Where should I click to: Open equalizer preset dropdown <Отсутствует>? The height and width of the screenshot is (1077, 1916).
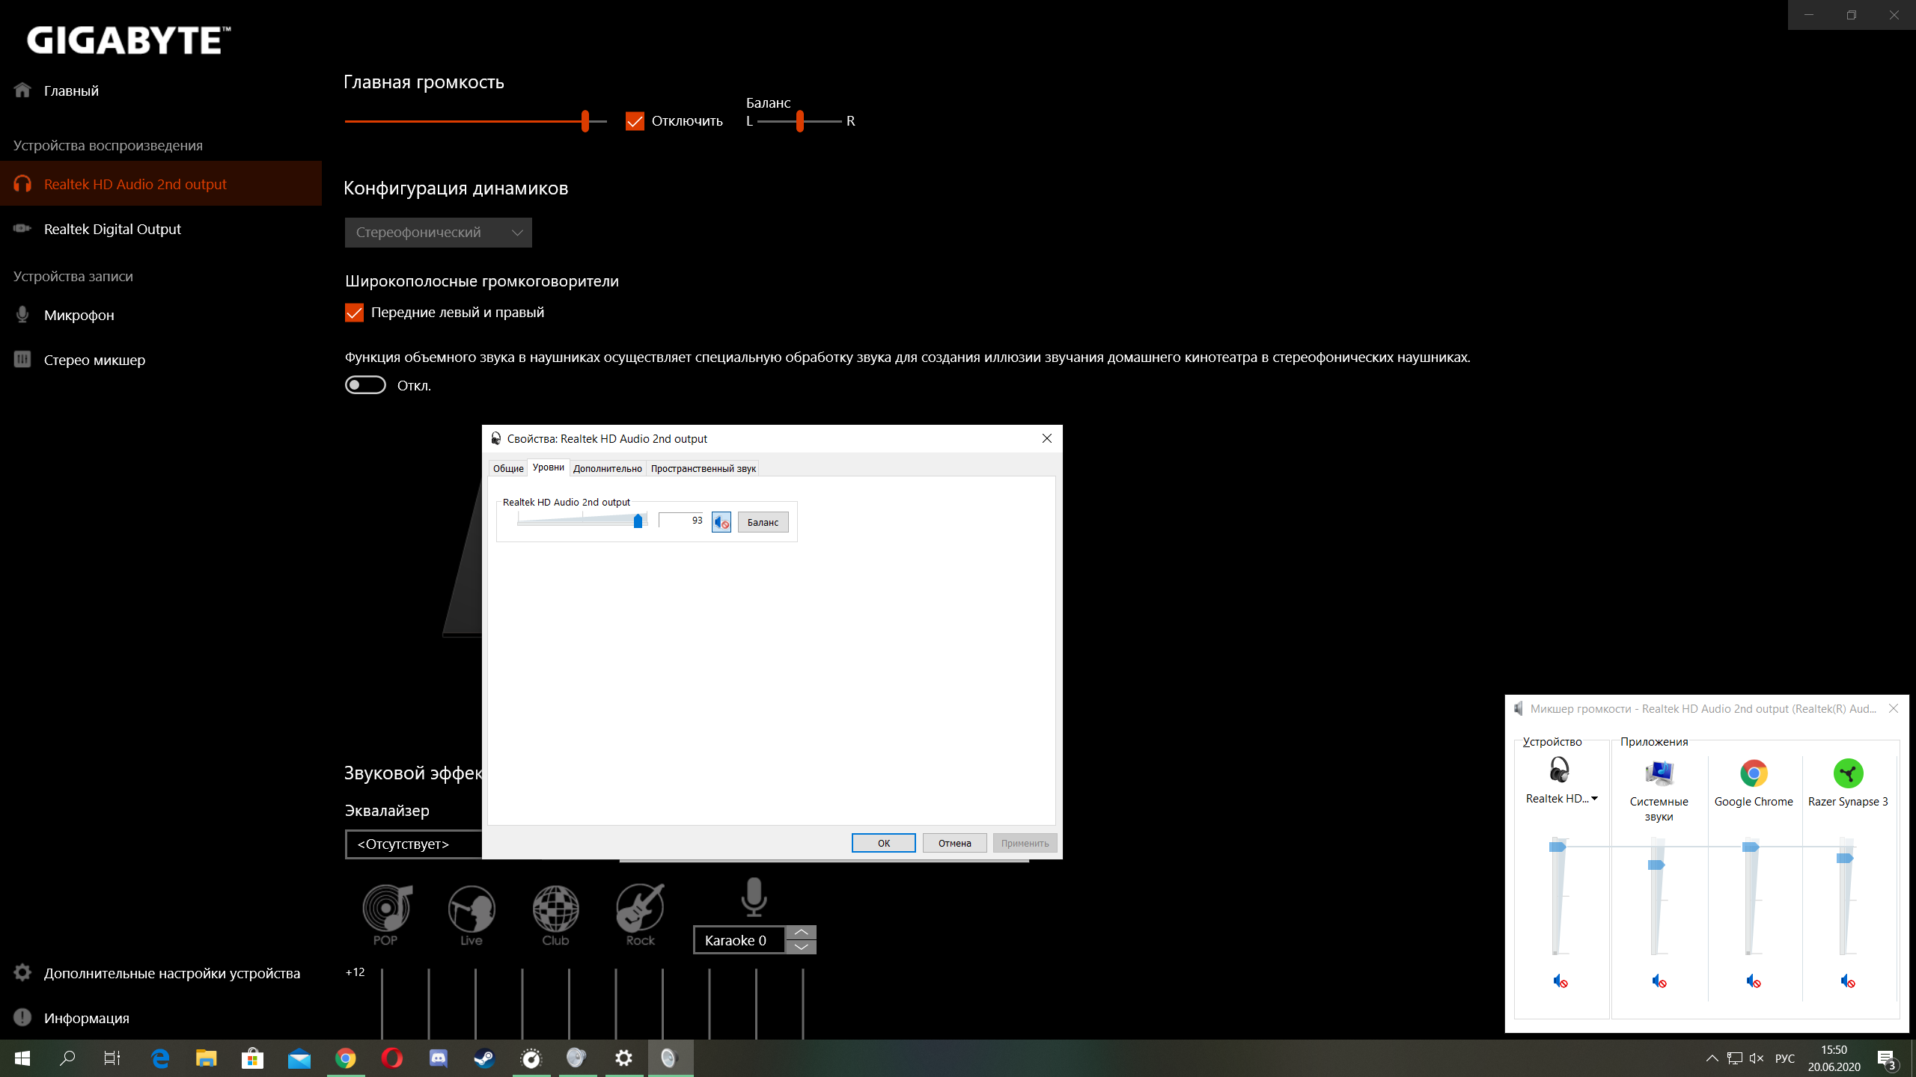[x=414, y=844]
